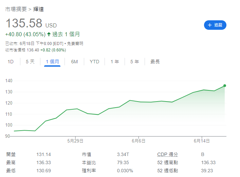This screenshot has width=240, height=177.
Task: Click the 開盤 value 131.14
Action: pos(44,154)
